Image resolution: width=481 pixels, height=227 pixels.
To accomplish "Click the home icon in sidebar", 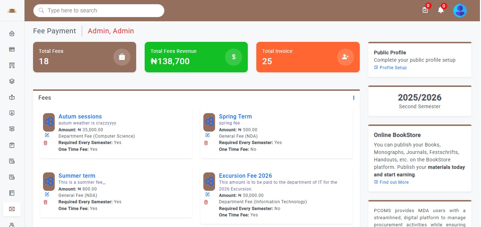I will [12, 33].
